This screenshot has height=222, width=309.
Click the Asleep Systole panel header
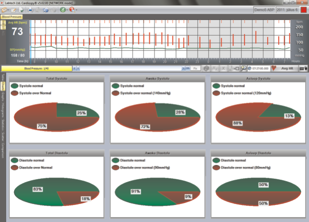pos(258,78)
